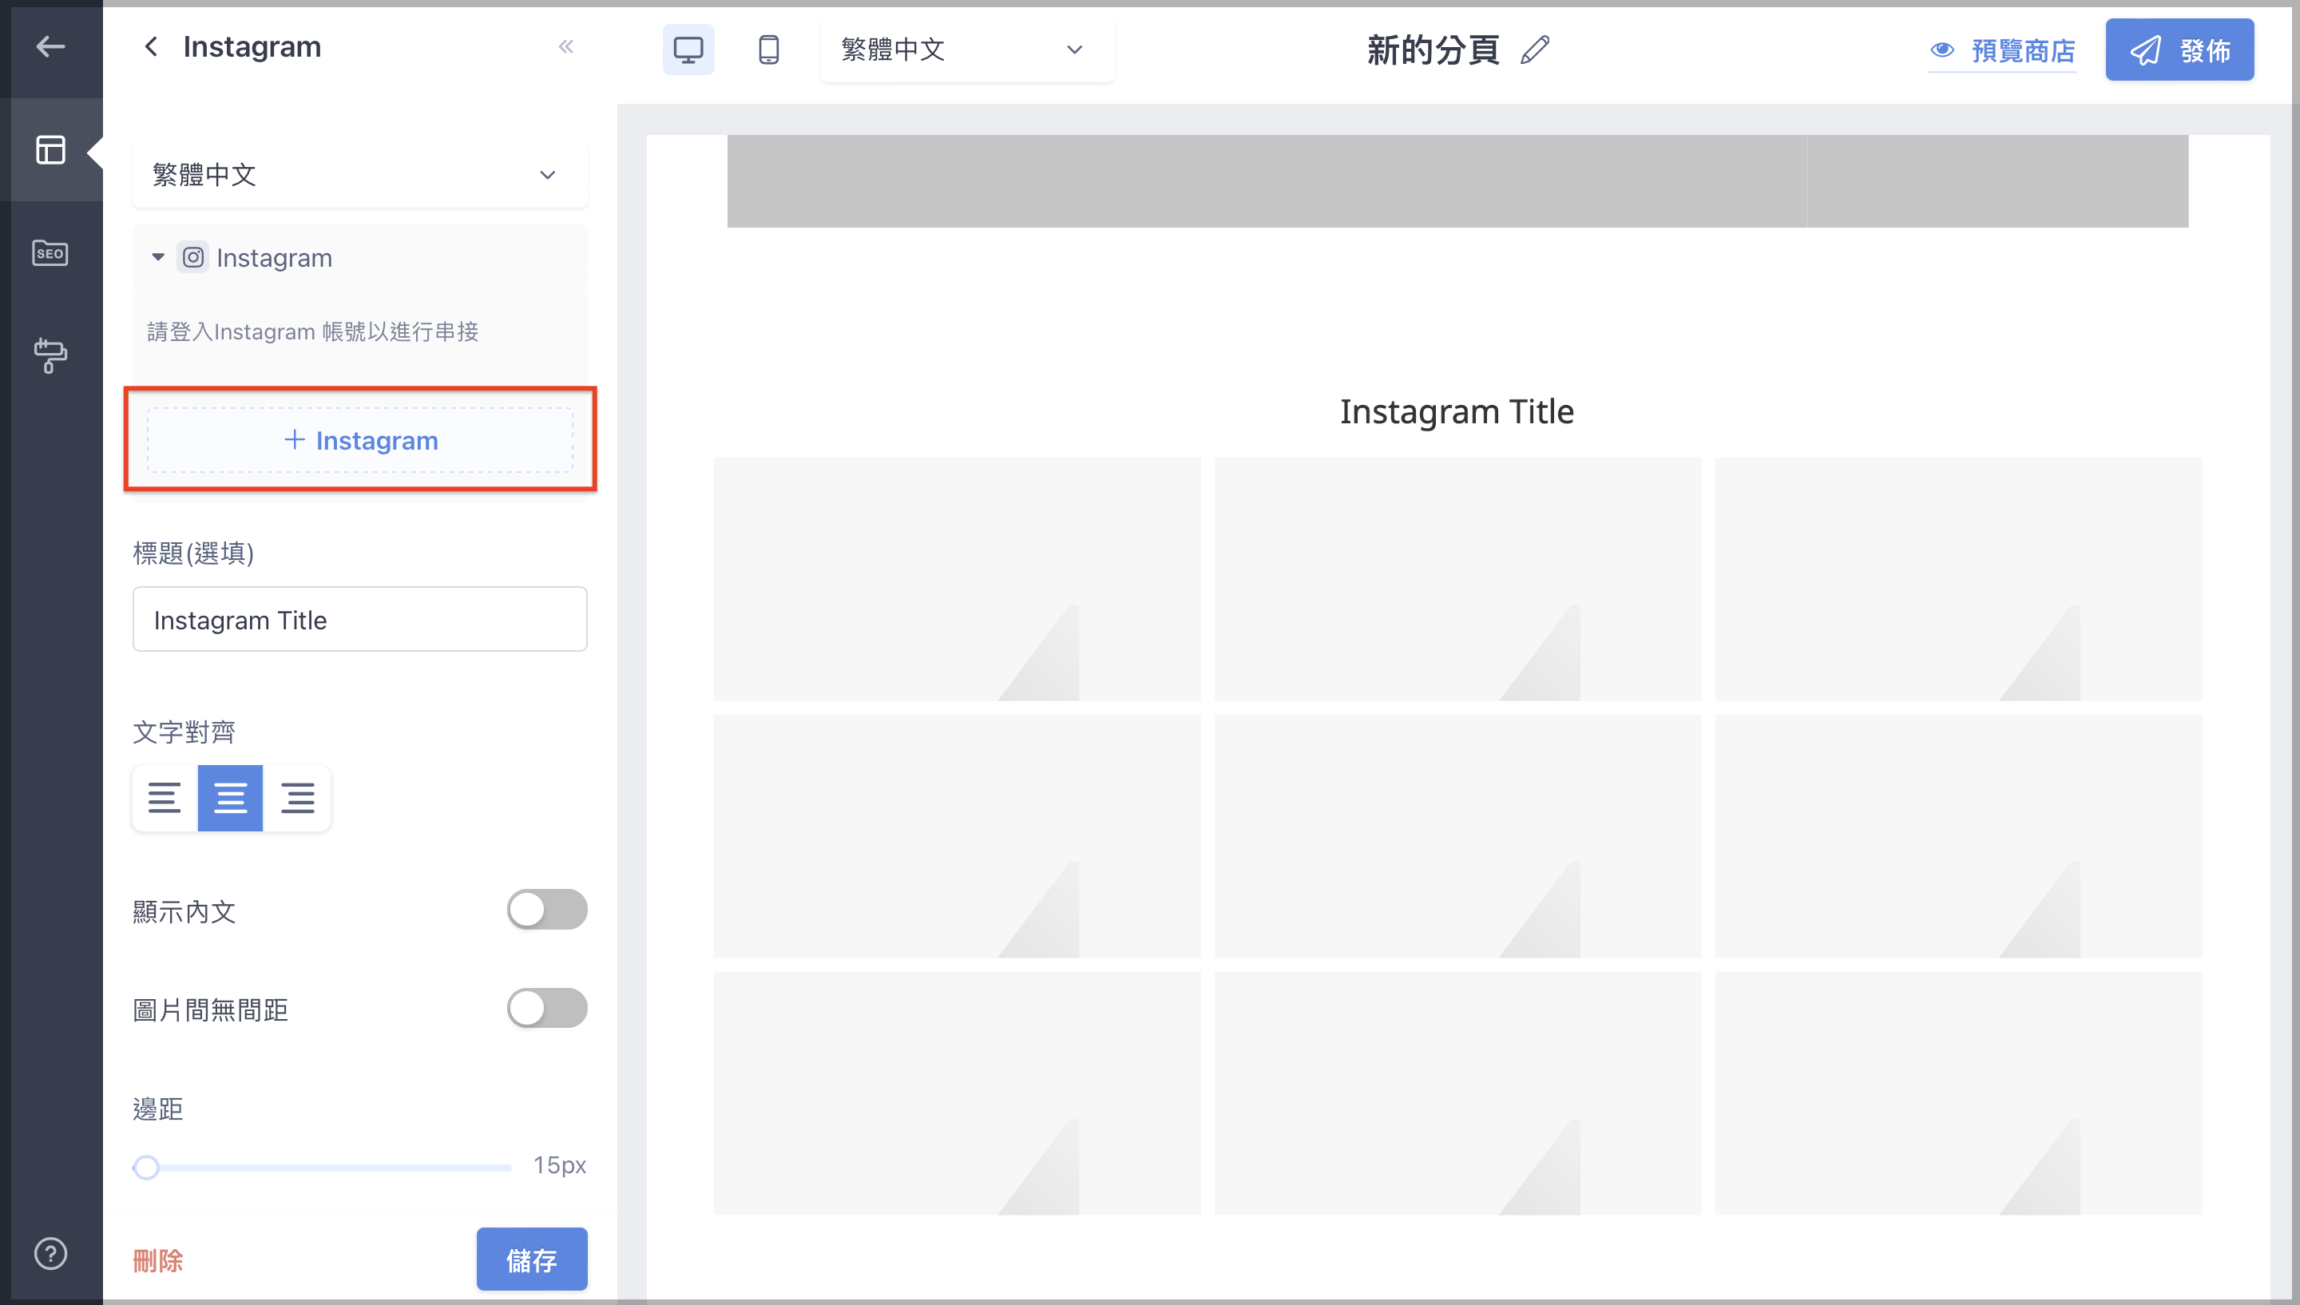Click 預覽商店 preview store link
This screenshot has width=2300, height=1305.
pyautogui.click(x=2003, y=51)
